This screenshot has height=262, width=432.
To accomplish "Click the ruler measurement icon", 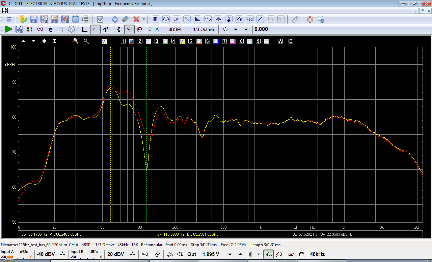I will click(295, 19).
